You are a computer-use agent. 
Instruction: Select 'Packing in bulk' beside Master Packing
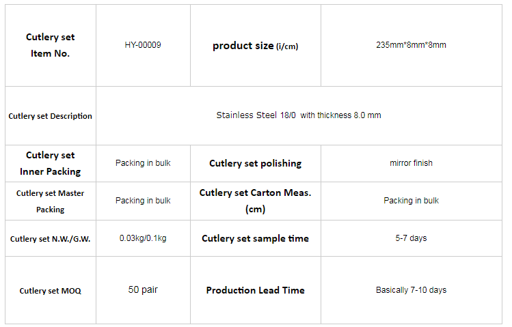pyautogui.click(x=143, y=201)
